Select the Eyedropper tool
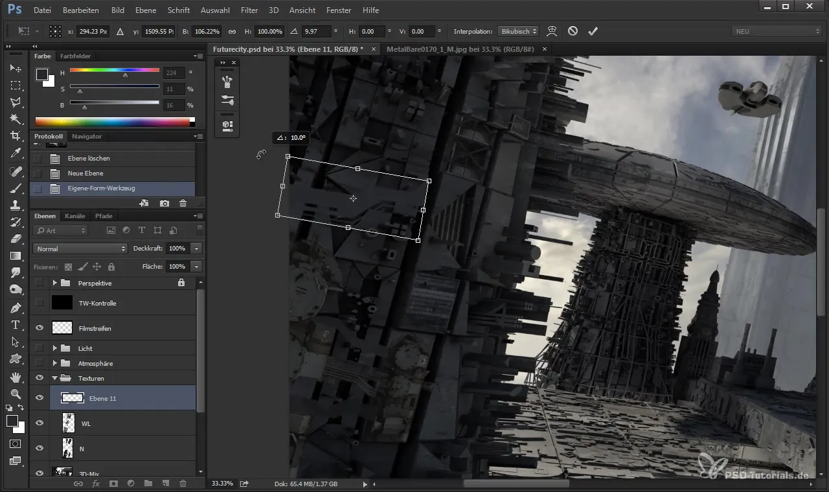The image size is (829, 492). pos(16,153)
